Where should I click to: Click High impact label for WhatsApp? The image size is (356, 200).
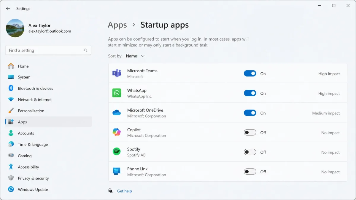click(329, 93)
